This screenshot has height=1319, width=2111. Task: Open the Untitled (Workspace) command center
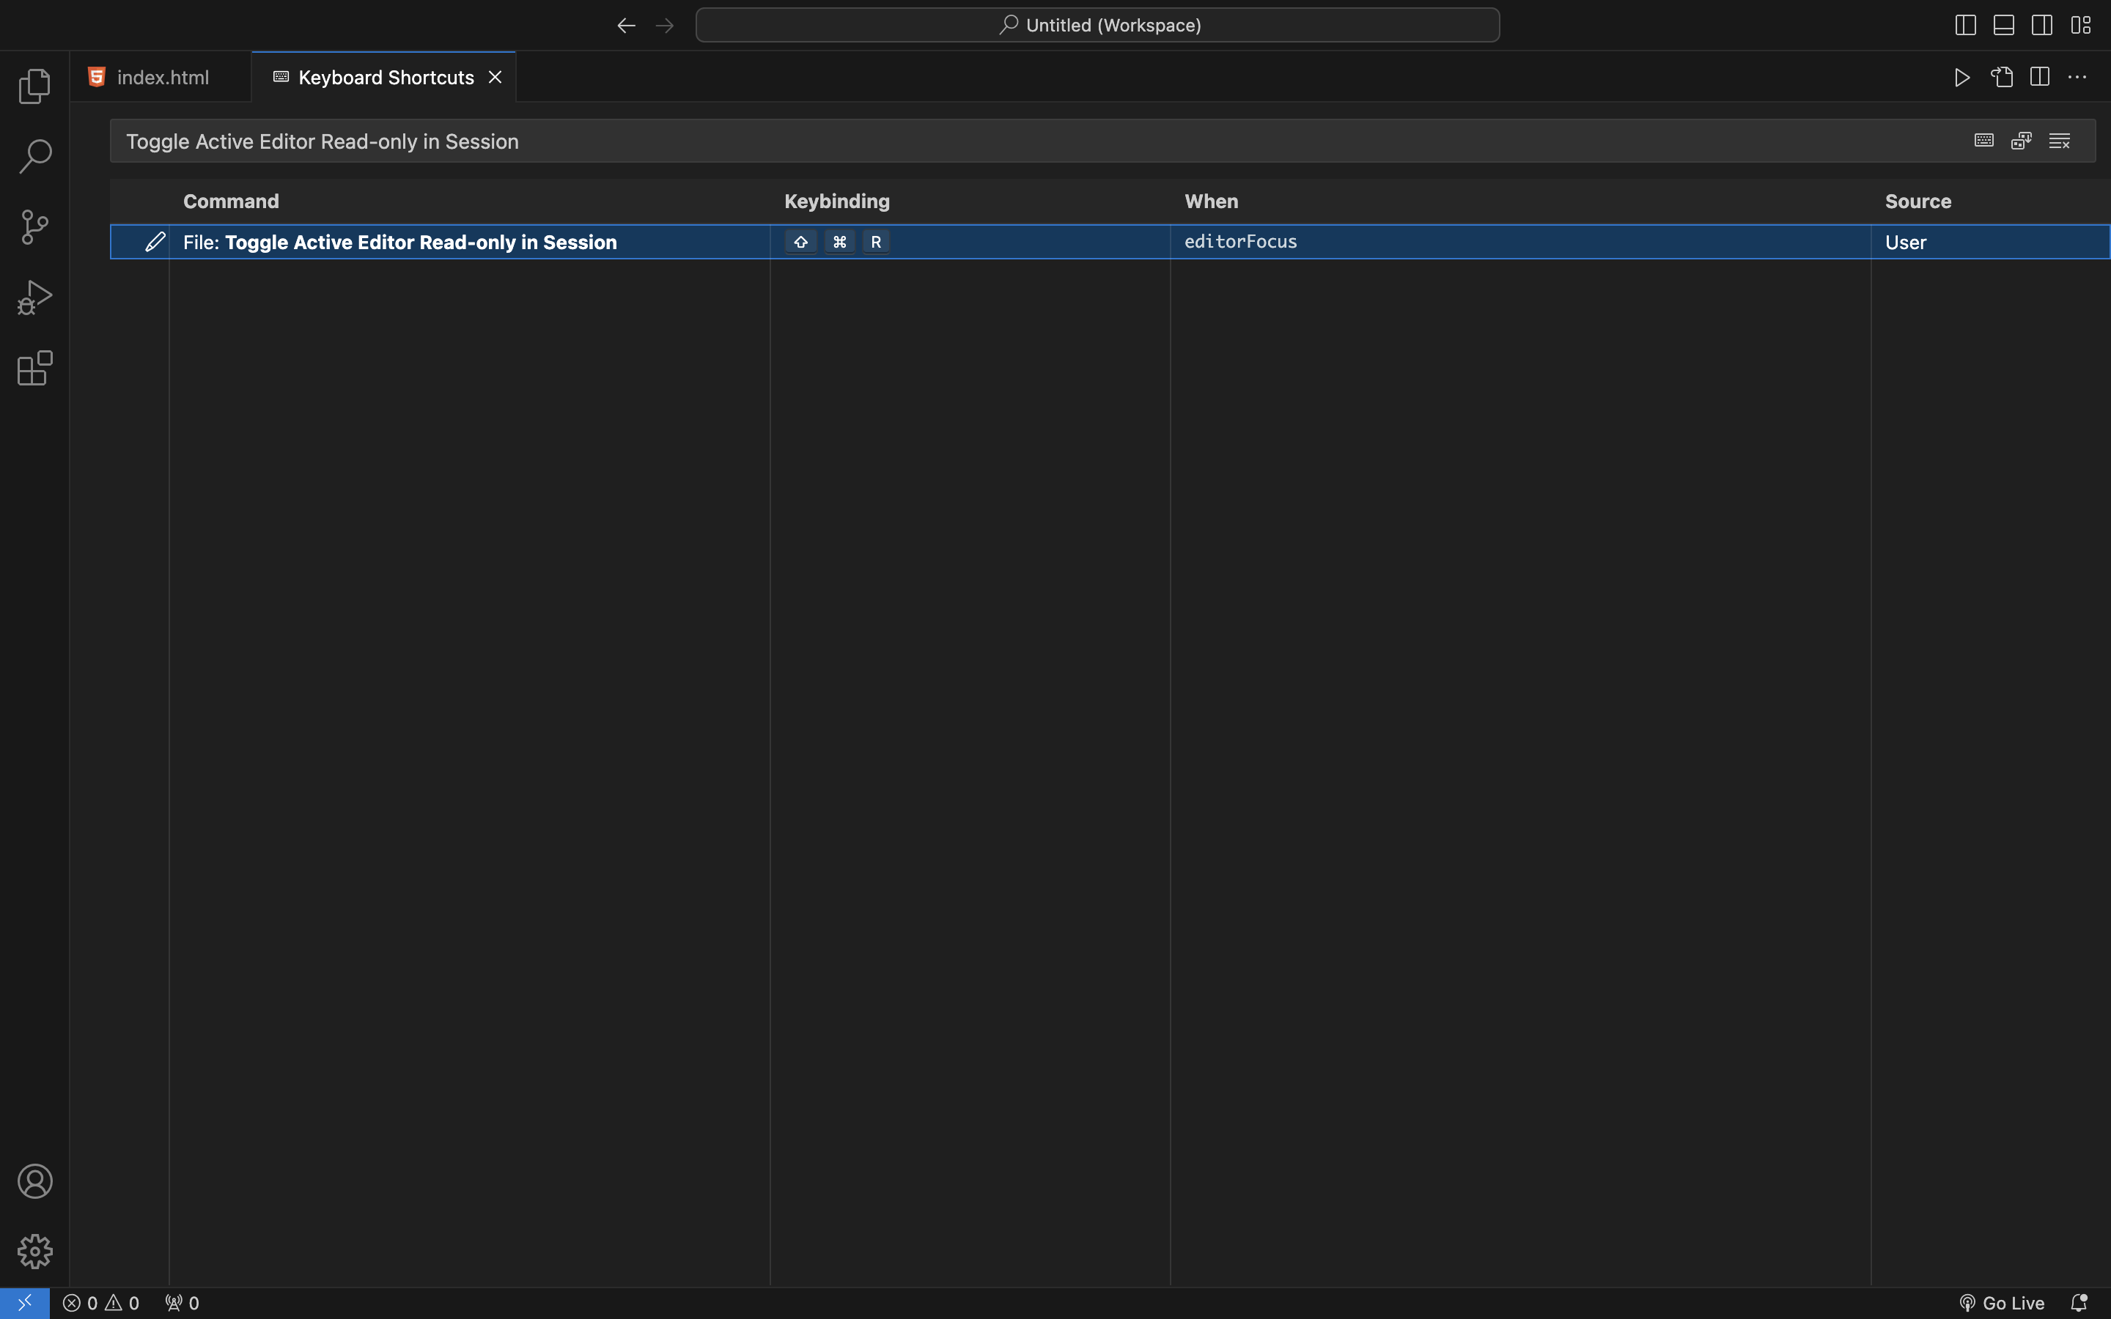(x=1097, y=26)
